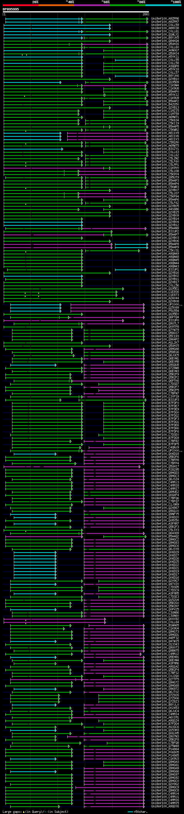The height and width of the screenshot is (814, 184).
Task: Click the red 20% identity legend segment
Action: tap(20, 5)
